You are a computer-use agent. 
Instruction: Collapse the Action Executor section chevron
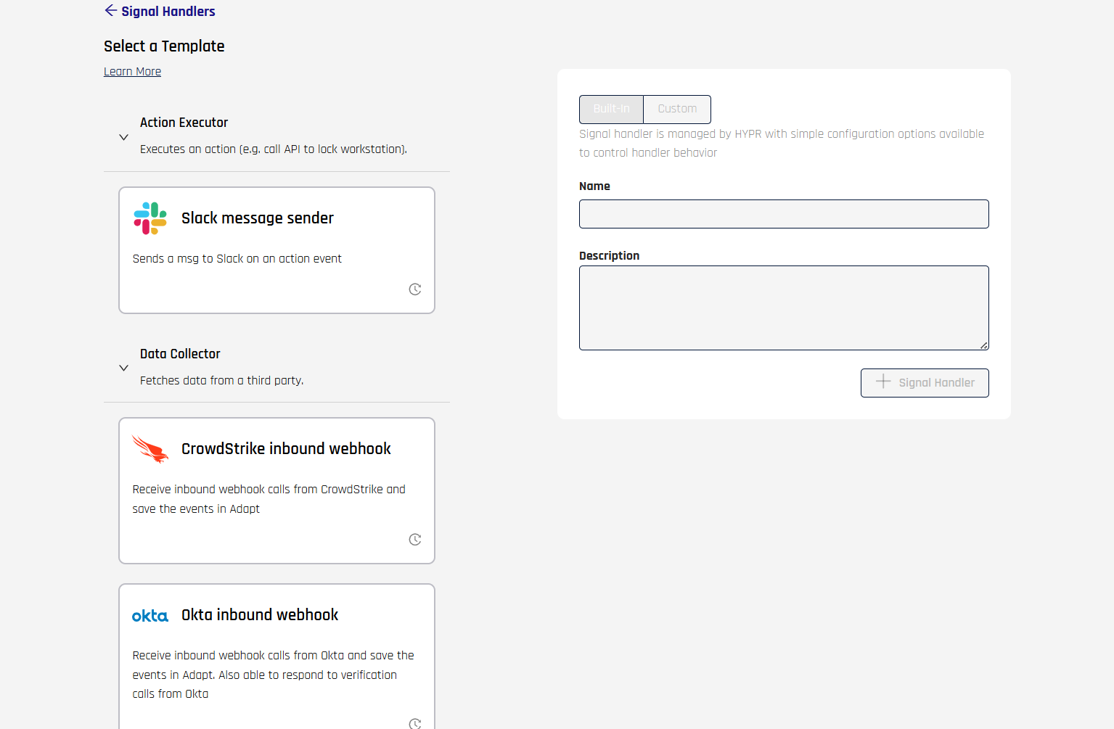point(123,137)
